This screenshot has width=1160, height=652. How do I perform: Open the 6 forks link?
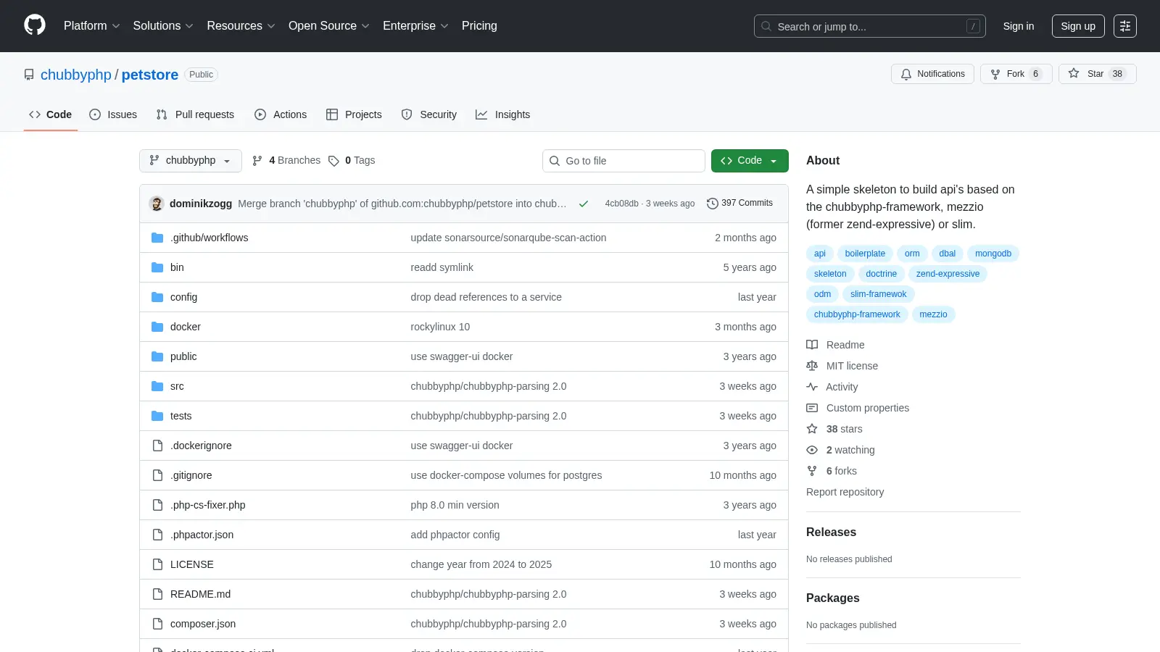(842, 471)
